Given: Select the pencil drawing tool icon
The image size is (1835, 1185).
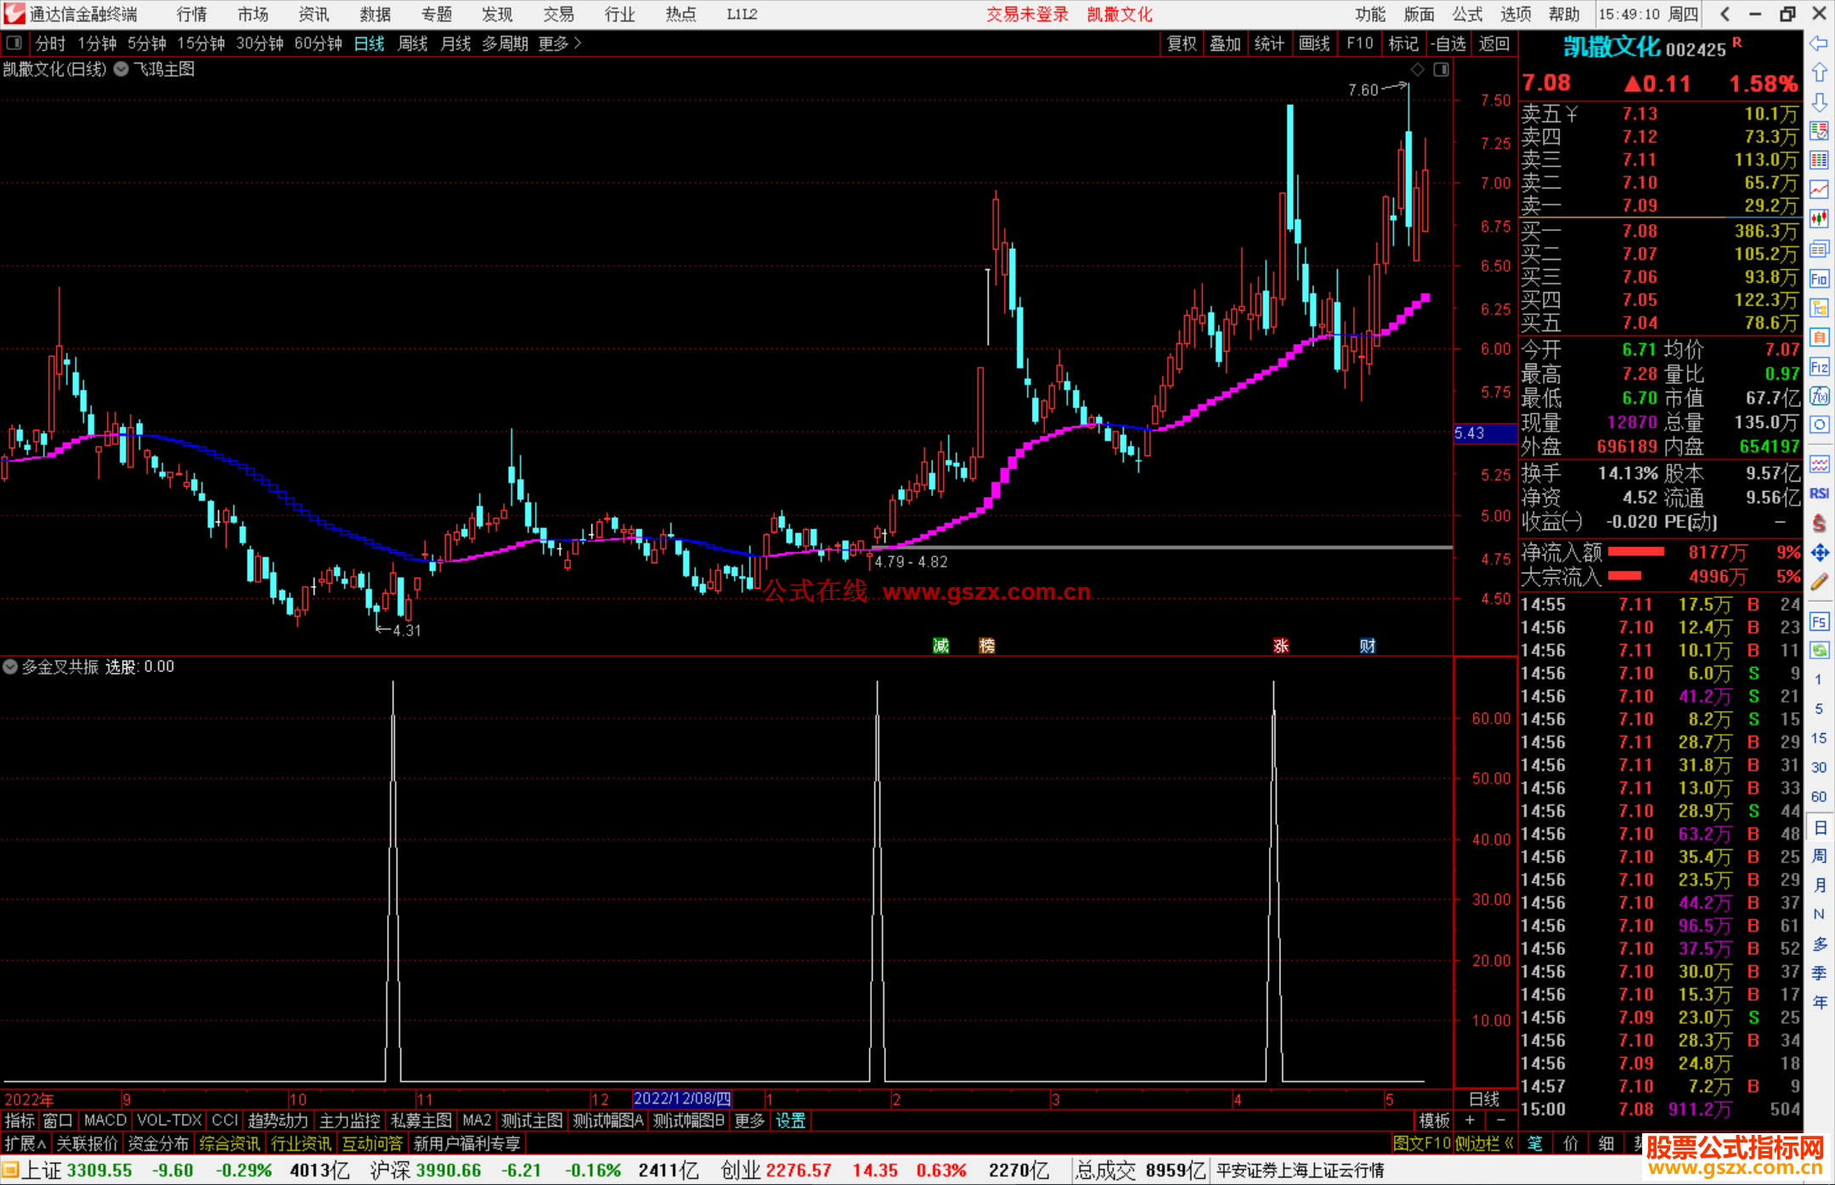Looking at the screenshot, I should tap(1819, 582).
